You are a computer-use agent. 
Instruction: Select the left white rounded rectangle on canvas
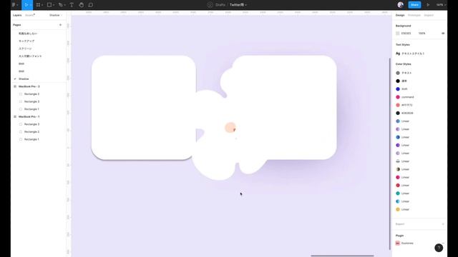pyautogui.click(x=143, y=108)
